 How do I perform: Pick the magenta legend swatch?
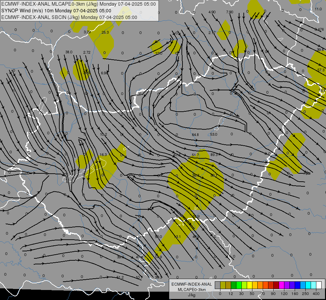[x=281, y=285]
